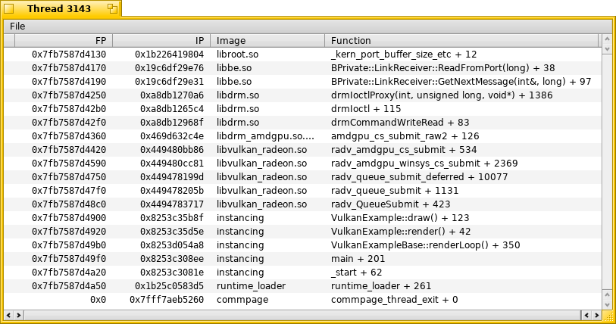Click the zoom button in Thread 3143 tab

click(112, 8)
